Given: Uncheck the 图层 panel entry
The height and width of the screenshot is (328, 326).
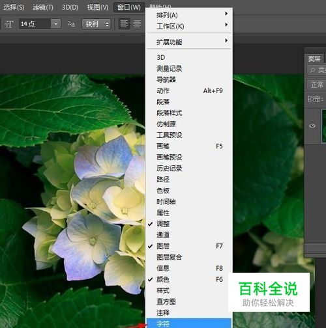Looking at the screenshot, I should [189, 246].
